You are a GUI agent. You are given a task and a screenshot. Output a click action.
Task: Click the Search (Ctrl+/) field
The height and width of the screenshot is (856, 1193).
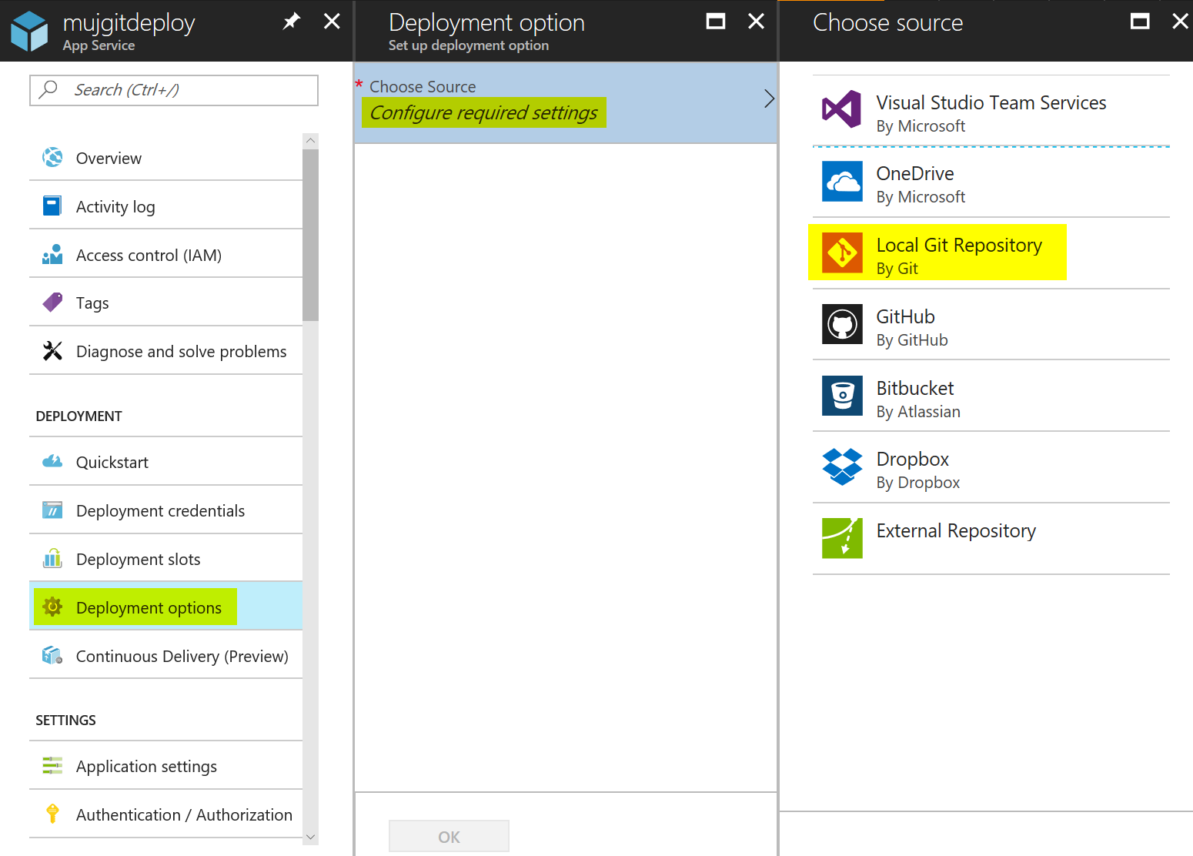click(174, 90)
